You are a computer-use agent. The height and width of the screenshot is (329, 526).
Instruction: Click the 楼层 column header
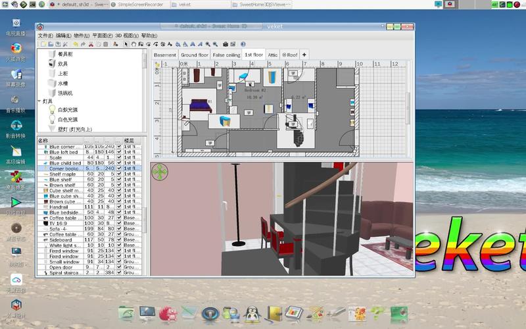133,141
